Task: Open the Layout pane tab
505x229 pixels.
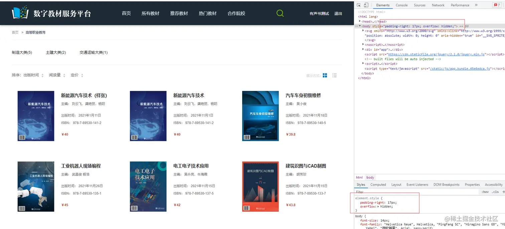Action: click(x=396, y=185)
